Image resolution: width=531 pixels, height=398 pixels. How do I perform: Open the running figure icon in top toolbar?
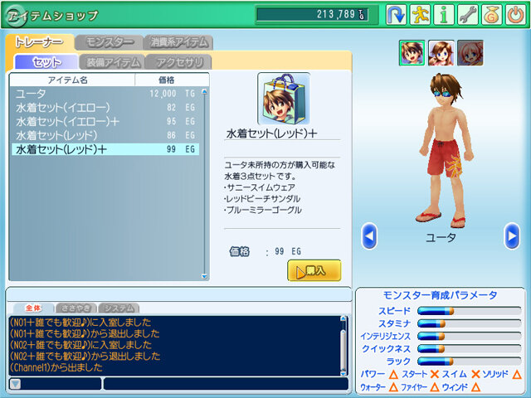click(421, 15)
